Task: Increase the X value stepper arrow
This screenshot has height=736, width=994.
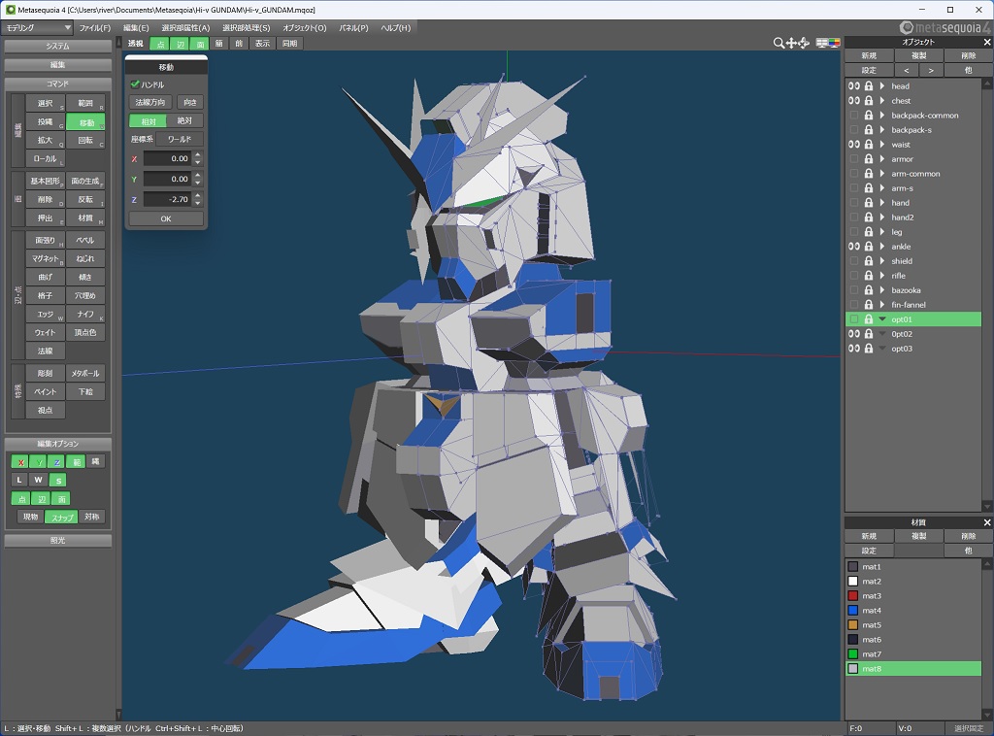Action: pos(198,154)
